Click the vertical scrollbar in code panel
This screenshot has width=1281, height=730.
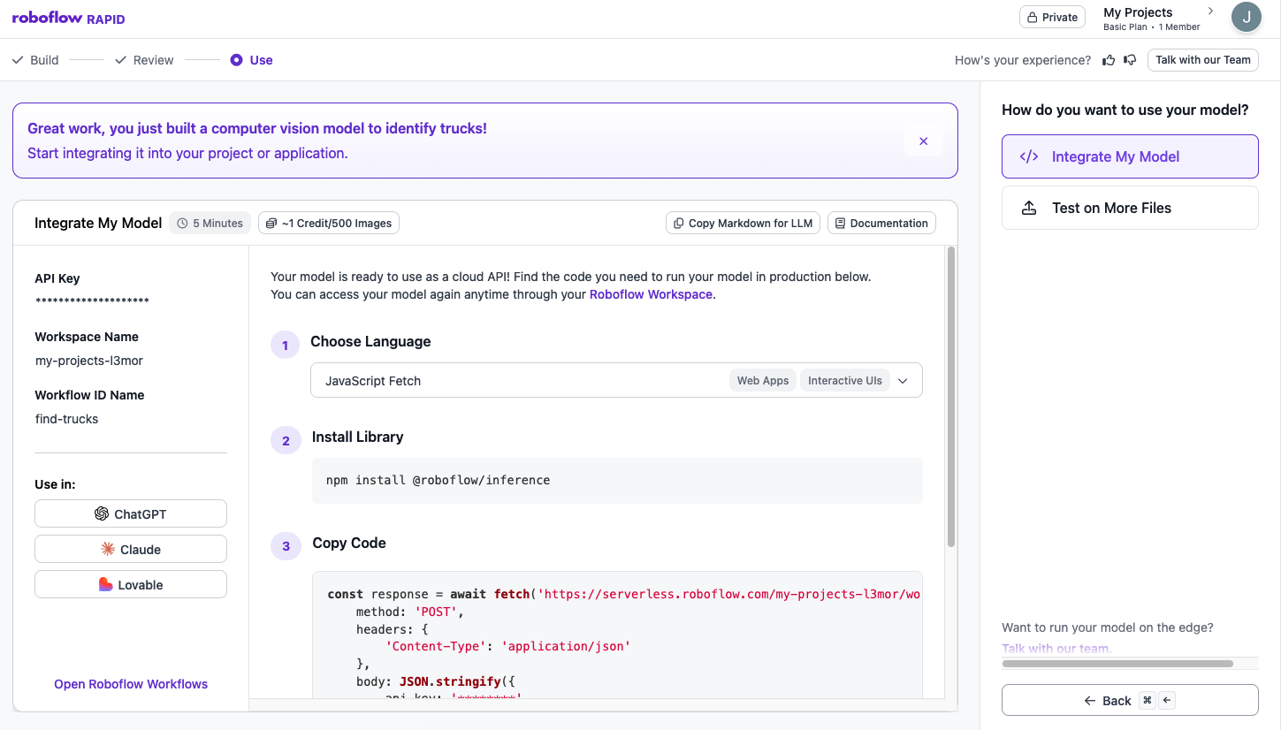point(951,398)
